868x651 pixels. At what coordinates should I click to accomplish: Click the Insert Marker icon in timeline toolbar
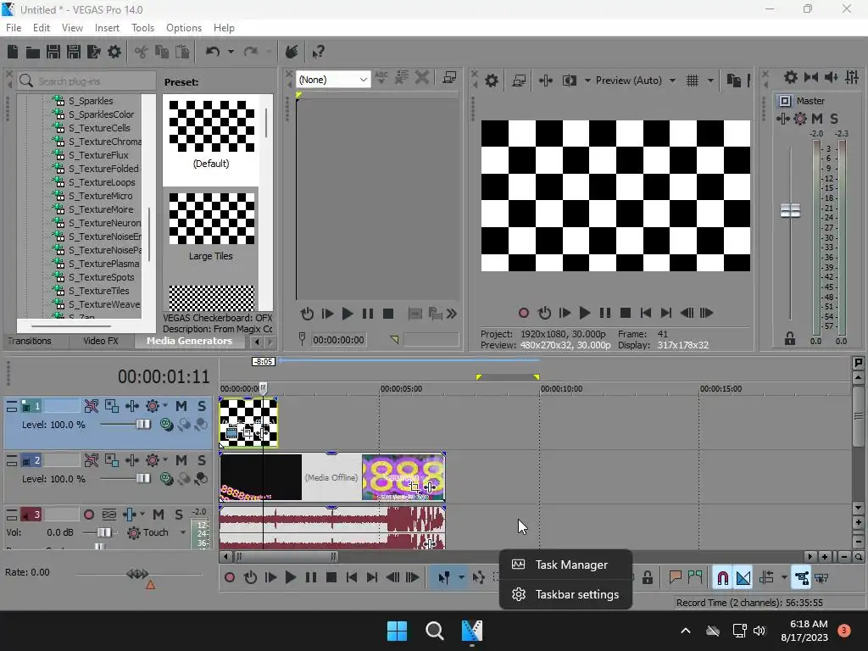675,578
